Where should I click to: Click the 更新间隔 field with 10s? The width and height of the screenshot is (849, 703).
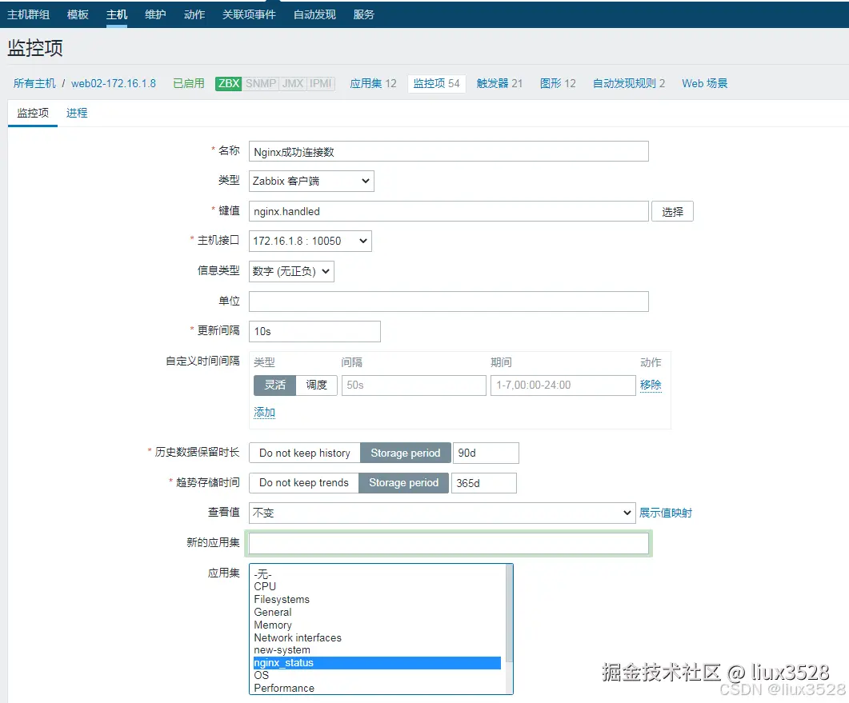coord(314,331)
